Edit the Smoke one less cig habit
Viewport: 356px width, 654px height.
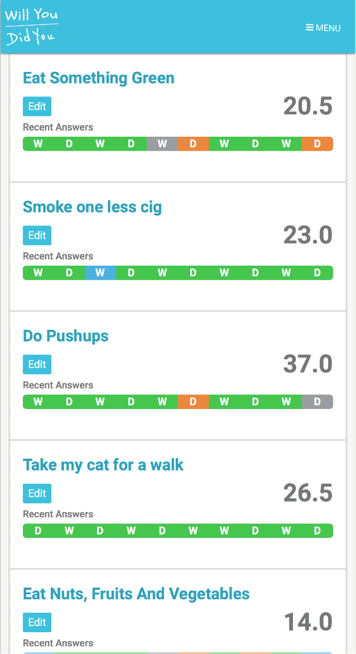coord(37,235)
